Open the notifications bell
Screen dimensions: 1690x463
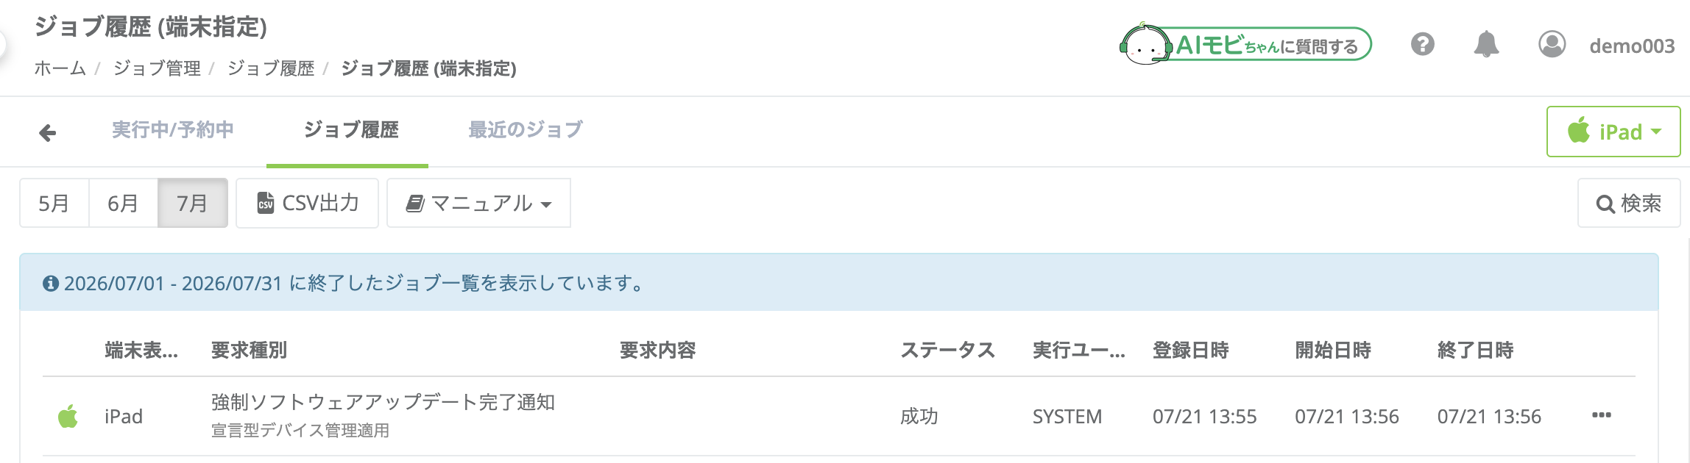tap(1486, 44)
